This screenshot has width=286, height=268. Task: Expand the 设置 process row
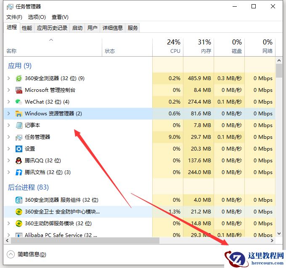[8, 148]
